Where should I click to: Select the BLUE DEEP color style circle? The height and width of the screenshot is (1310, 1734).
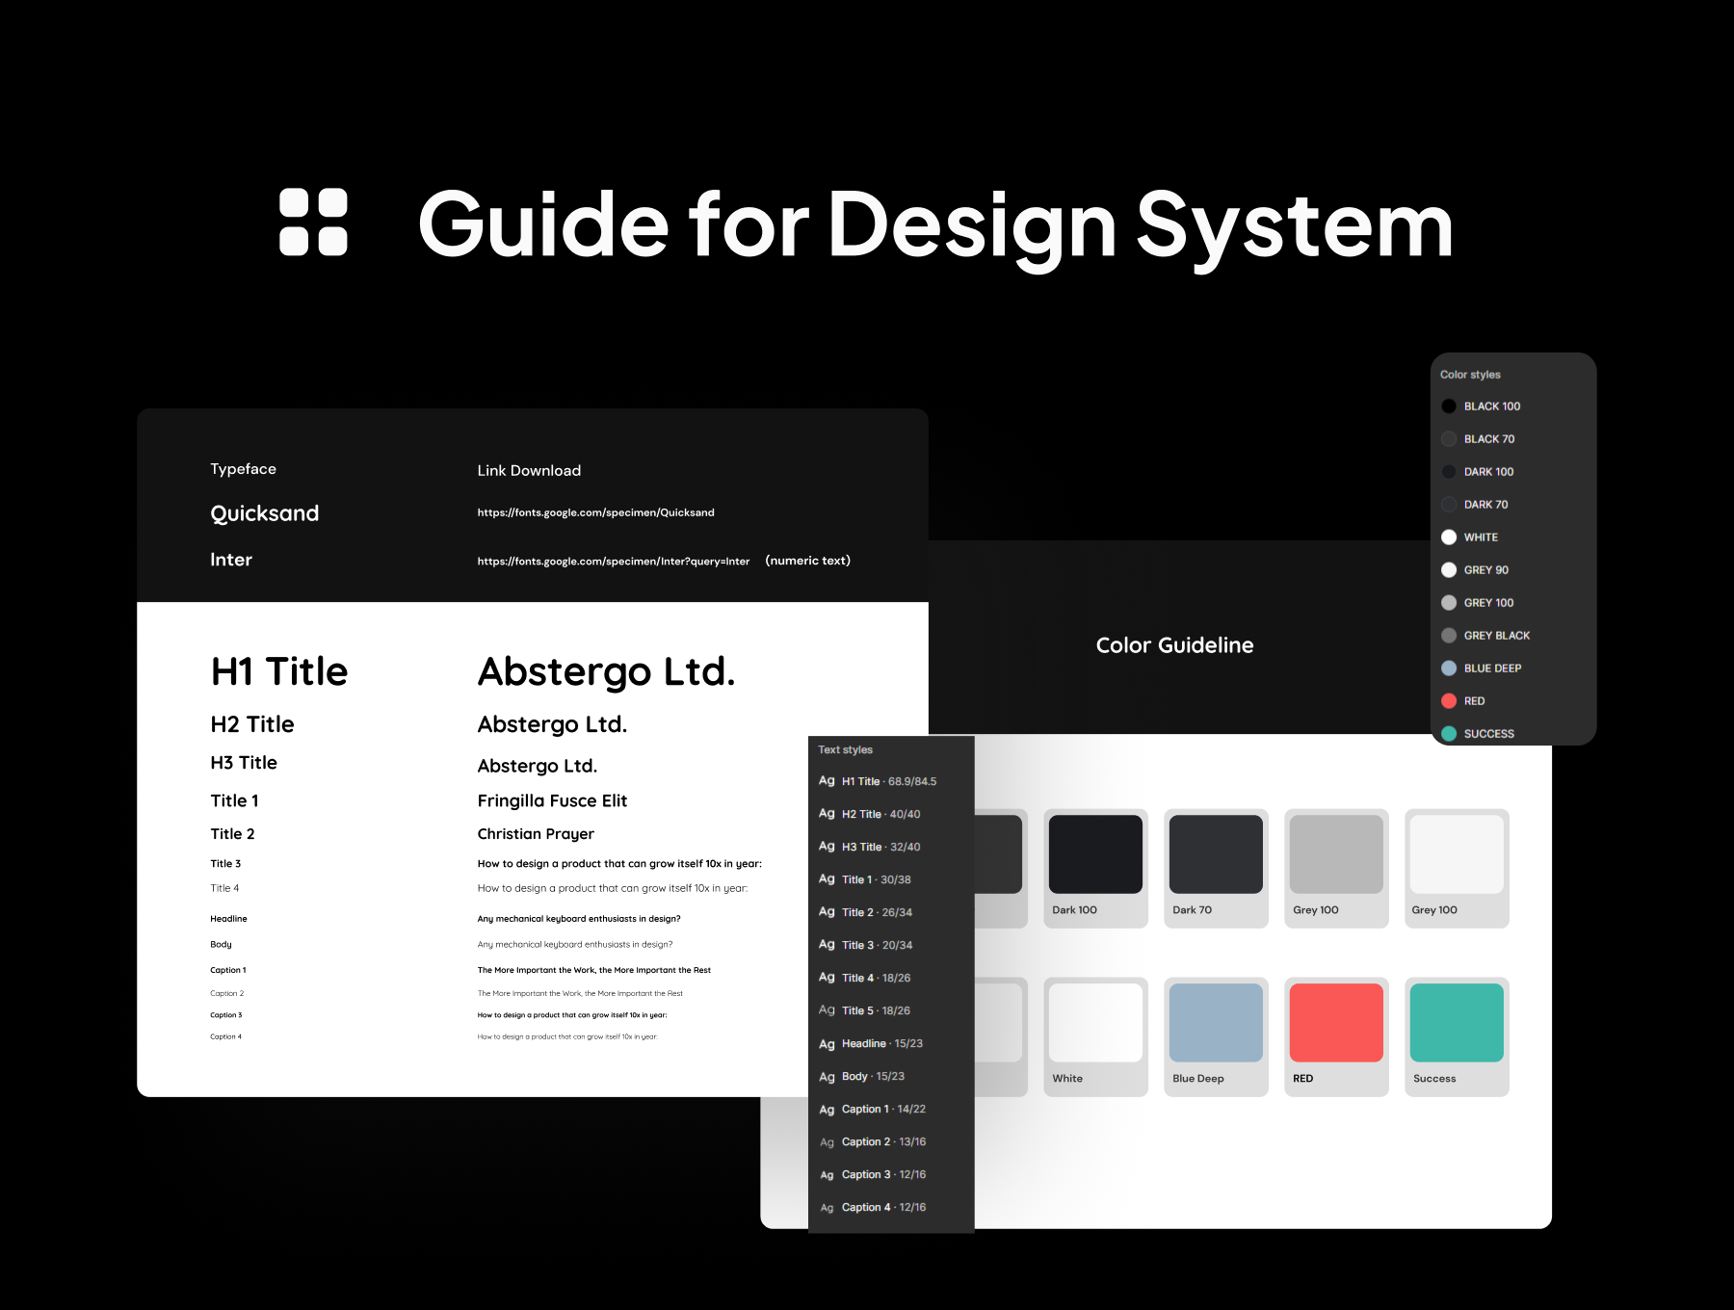coord(1449,668)
